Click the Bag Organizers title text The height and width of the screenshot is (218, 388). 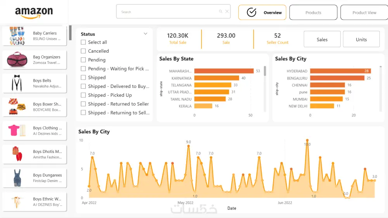(47, 57)
